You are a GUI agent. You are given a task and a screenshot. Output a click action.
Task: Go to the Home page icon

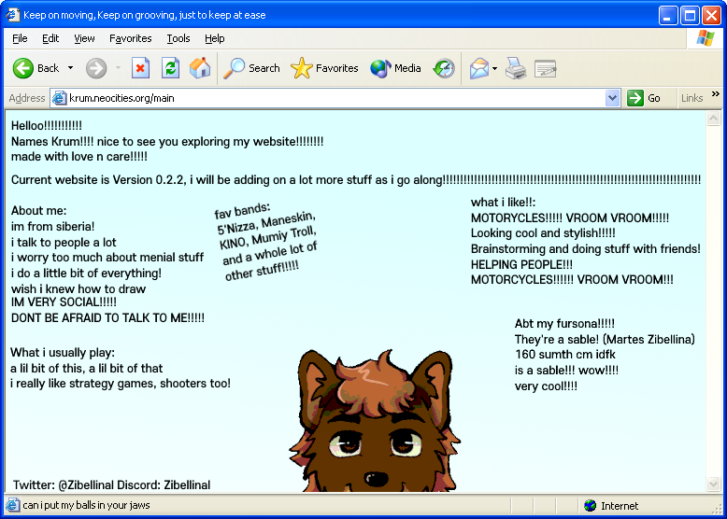pyautogui.click(x=200, y=68)
